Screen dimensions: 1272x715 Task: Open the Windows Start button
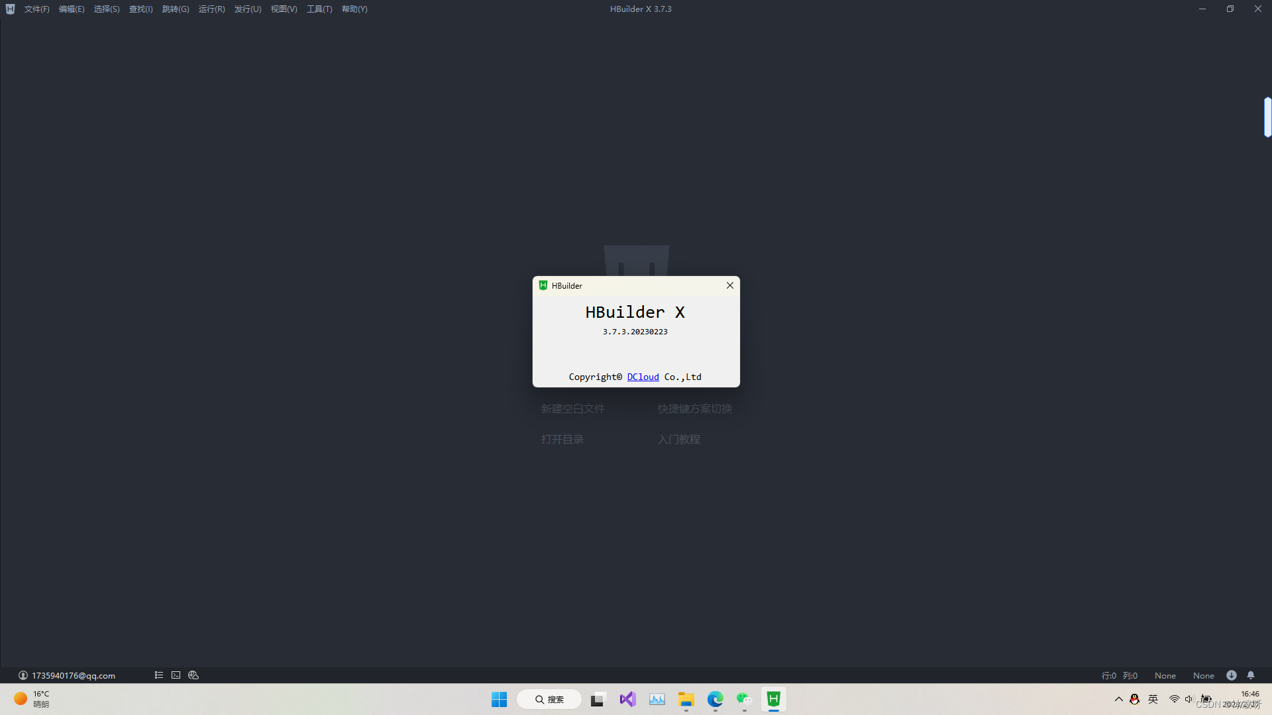pyautogui.click(x=499, y=699)
